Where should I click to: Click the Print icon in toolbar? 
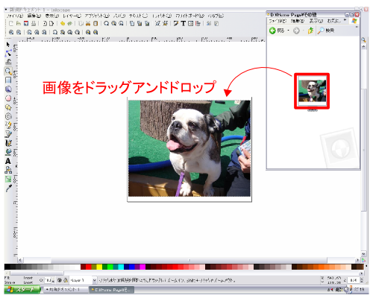click(x=34, y=24)
